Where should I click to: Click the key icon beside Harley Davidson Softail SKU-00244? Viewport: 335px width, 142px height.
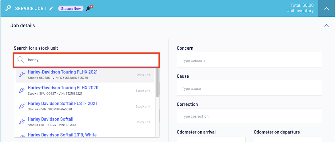coord(22,122)
